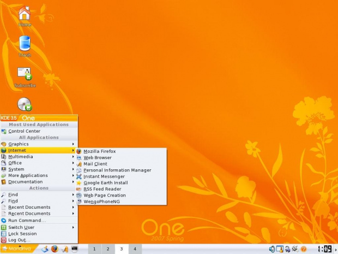Switch to virtual desktop 2
338x254 pixels.
click(108, 249)
